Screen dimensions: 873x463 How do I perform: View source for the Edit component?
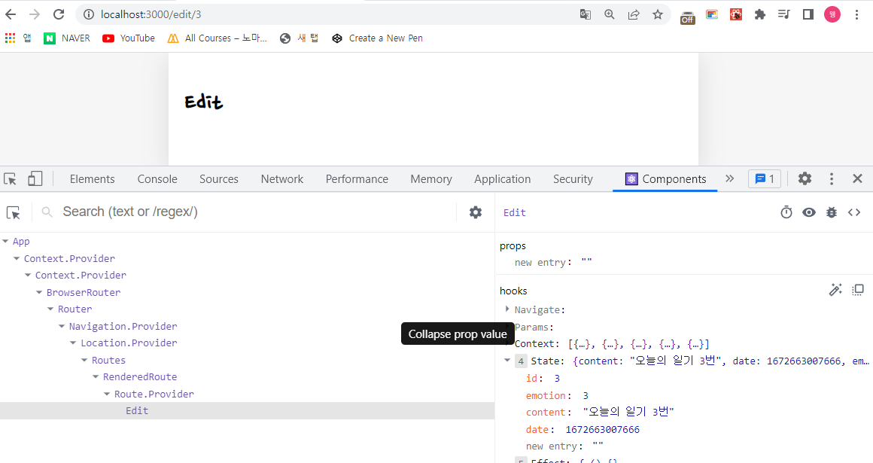pyautogui.click(x=854, y=212)
